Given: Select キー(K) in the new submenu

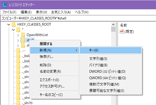Looking at the screenshot, I should coord(111,50).
